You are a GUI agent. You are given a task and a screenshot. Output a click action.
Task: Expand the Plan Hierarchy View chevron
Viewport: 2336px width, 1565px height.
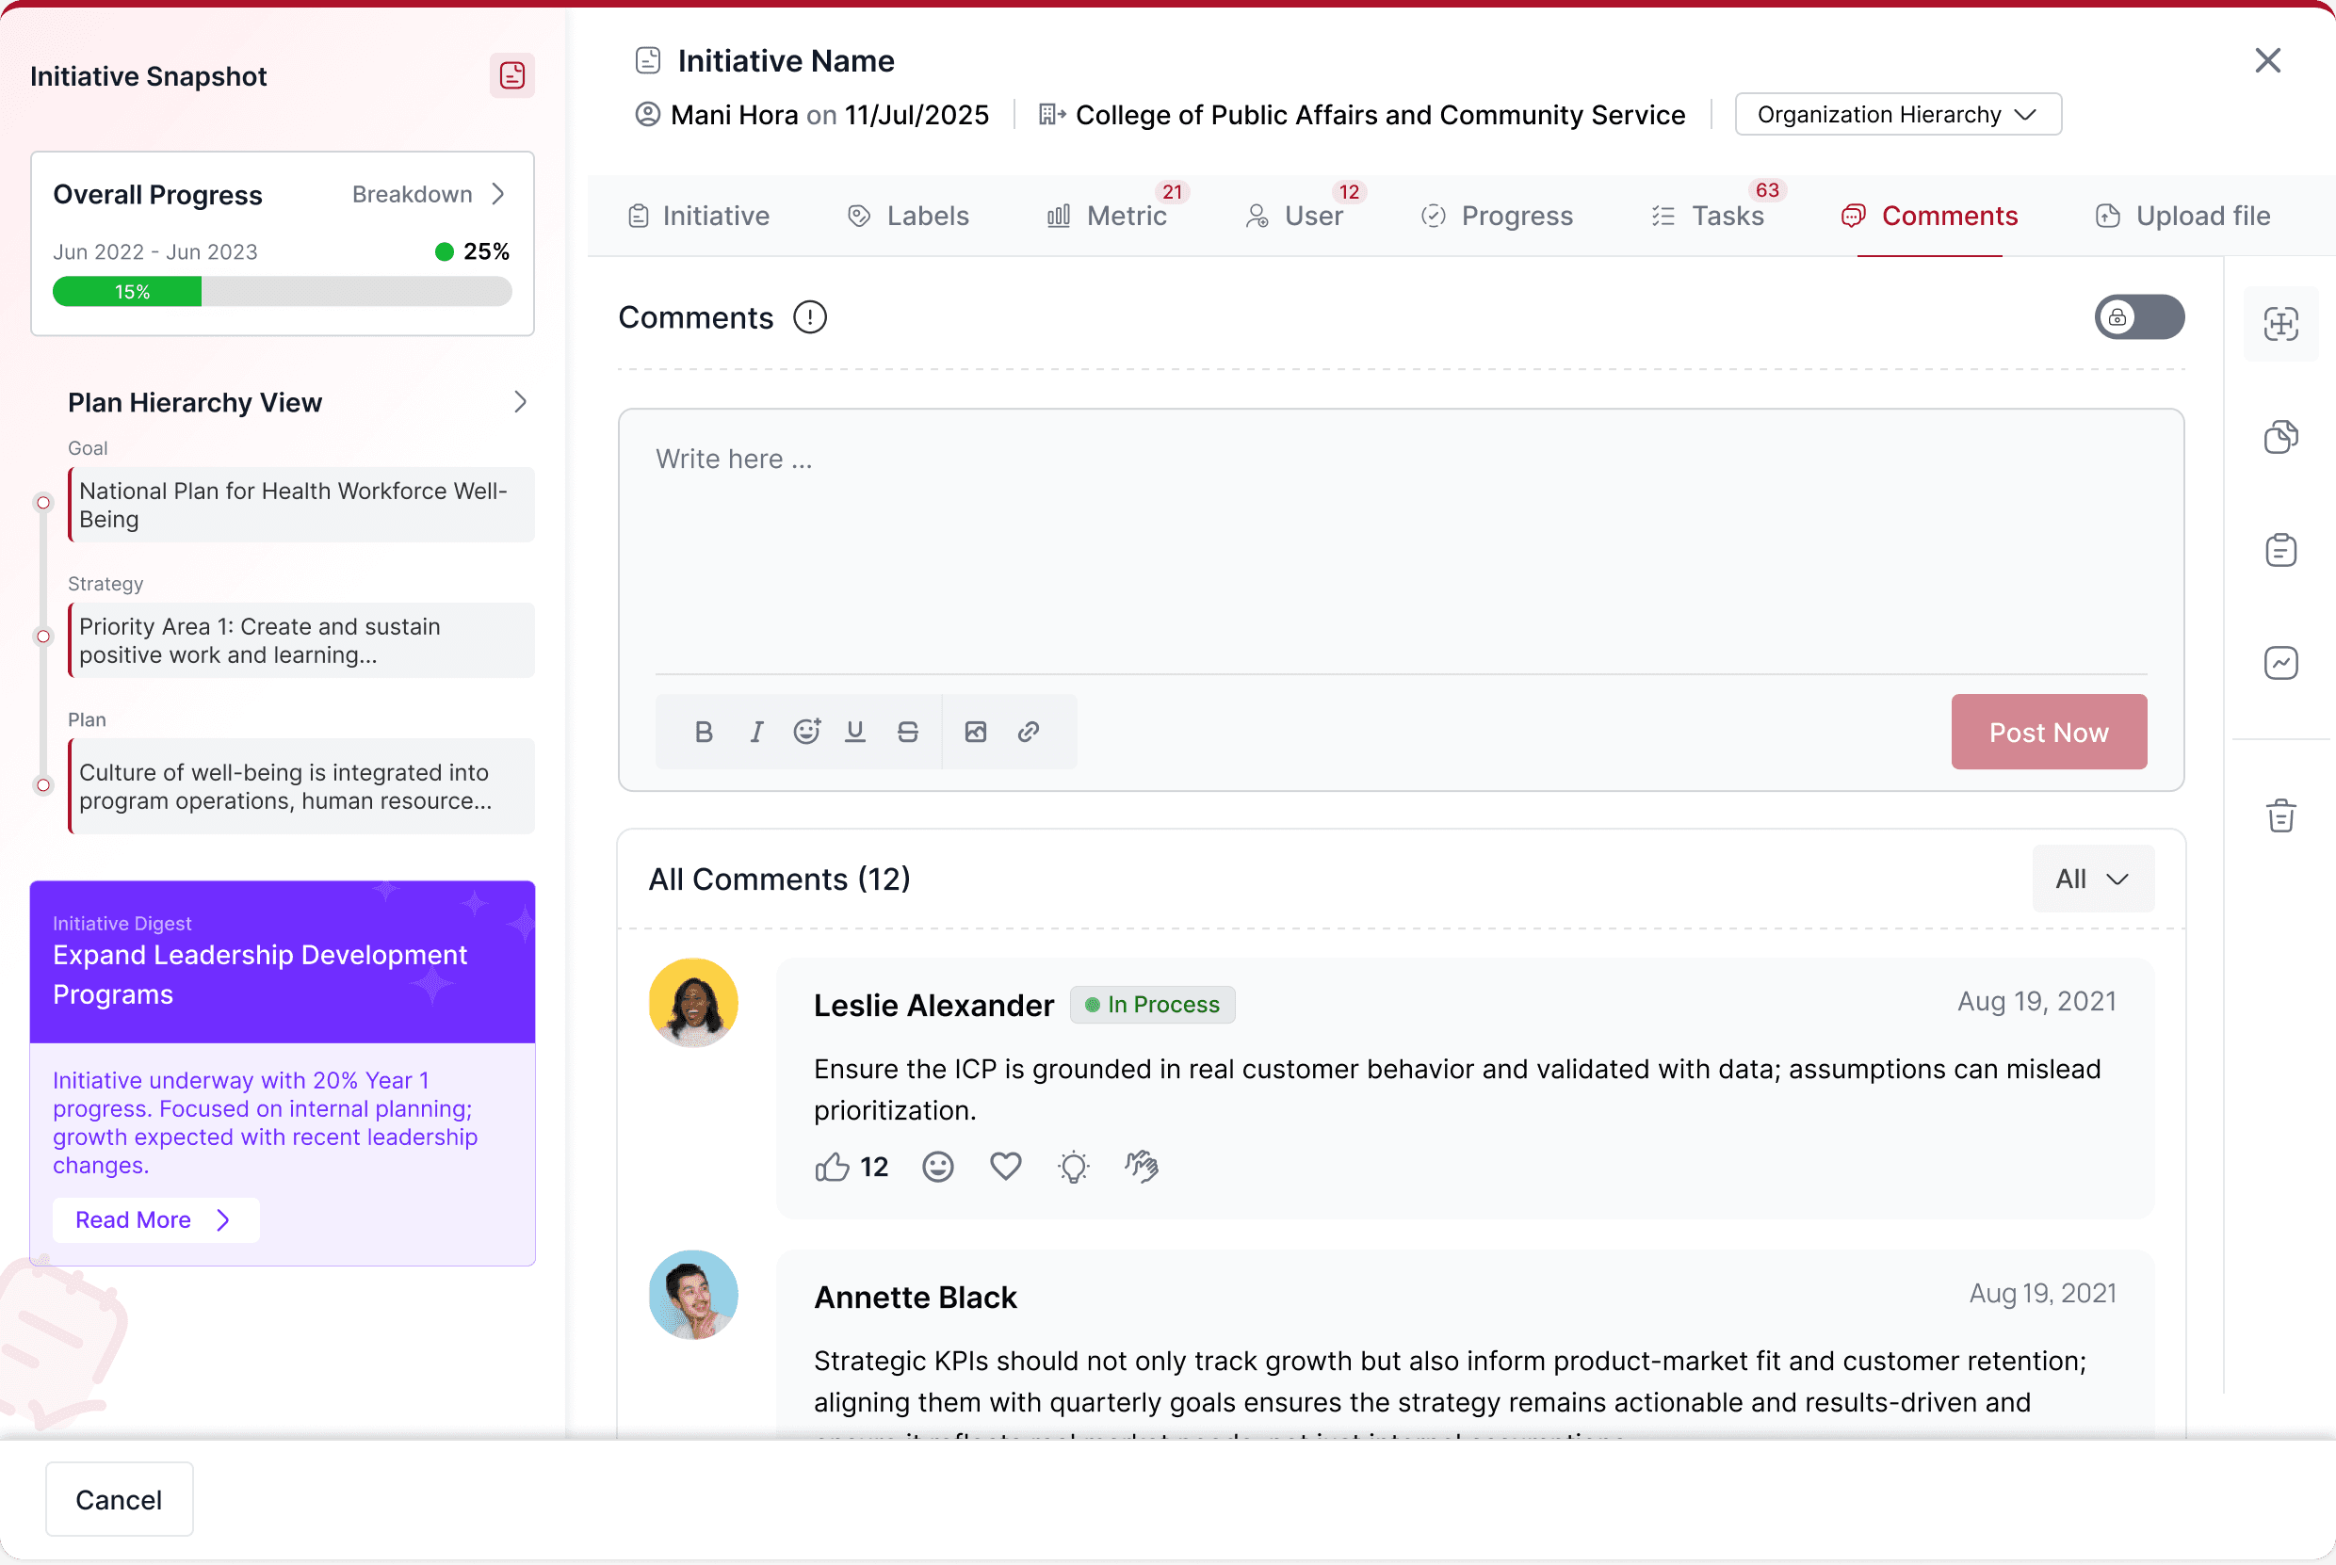tap(519, 402)
